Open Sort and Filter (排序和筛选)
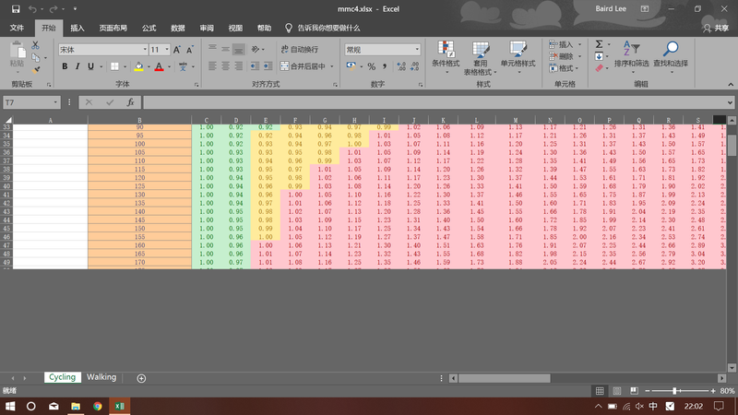 [x=632, y=55]
